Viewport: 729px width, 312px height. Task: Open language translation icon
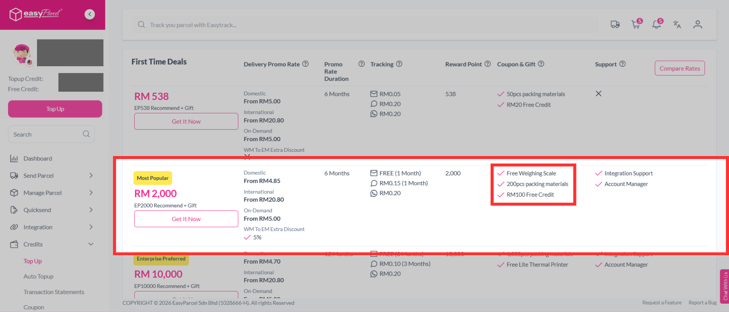click(x=677, y=25)
